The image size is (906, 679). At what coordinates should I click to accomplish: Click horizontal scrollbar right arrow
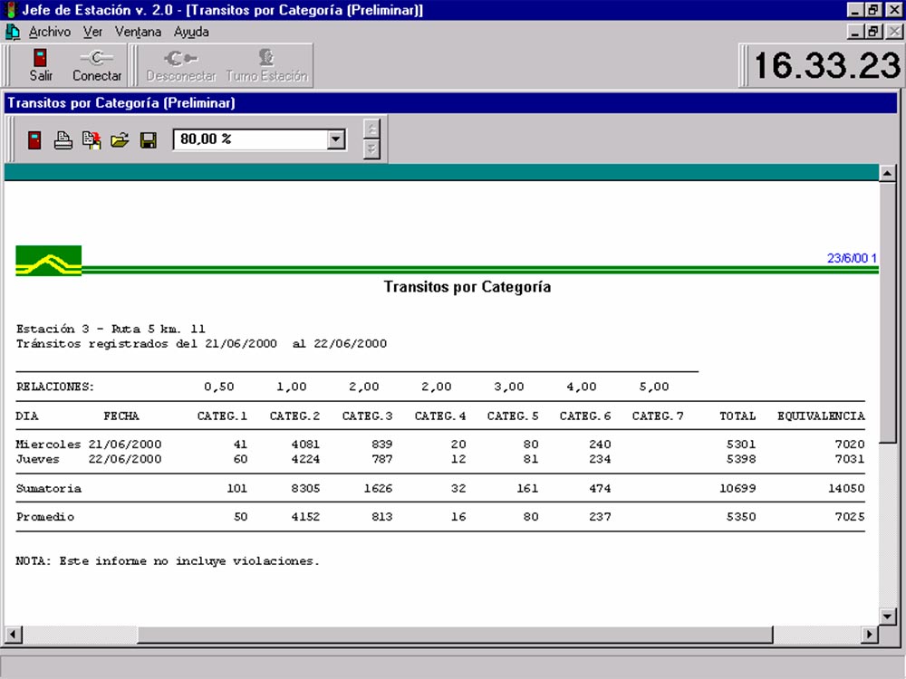tap(869, 635)
